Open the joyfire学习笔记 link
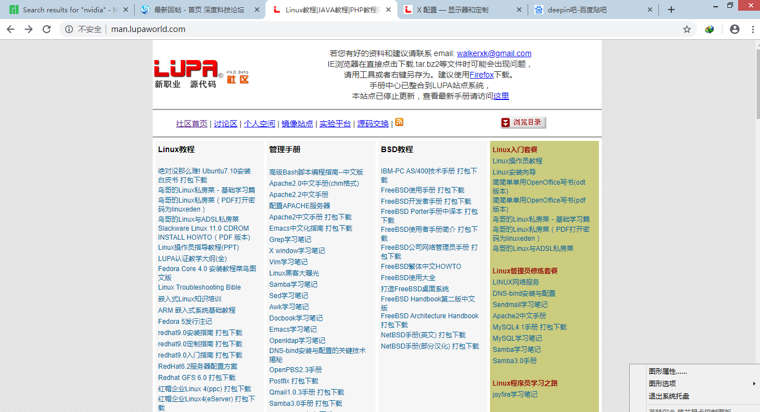 [x=515, y=395]
